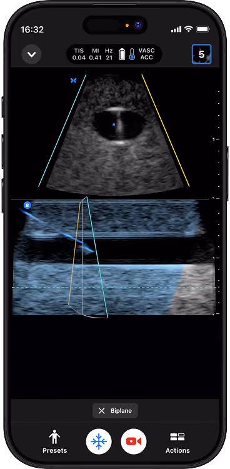
Task: Tap the phone battery indicator
Action: pyautogui.click(x=202, y=29)
